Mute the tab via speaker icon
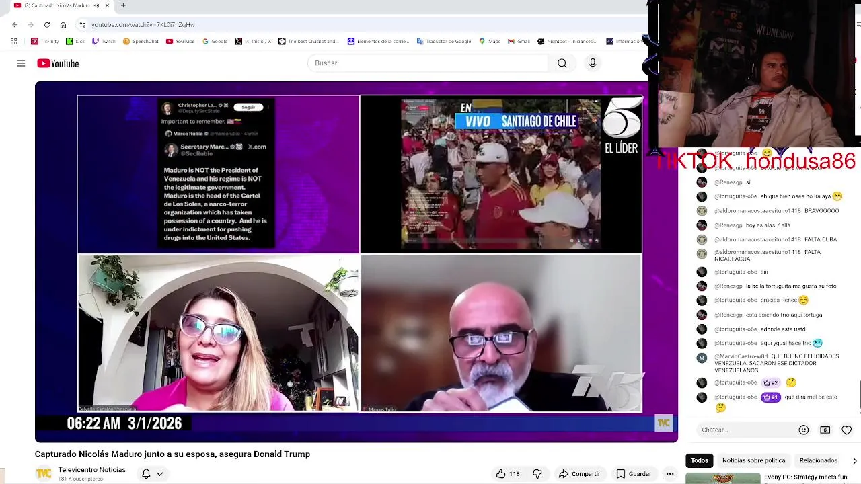The height and width of the screenshot is (484, 861). point(96,5)
